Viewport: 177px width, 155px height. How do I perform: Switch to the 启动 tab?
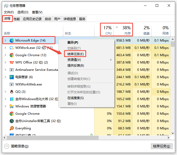click(48, 19)
